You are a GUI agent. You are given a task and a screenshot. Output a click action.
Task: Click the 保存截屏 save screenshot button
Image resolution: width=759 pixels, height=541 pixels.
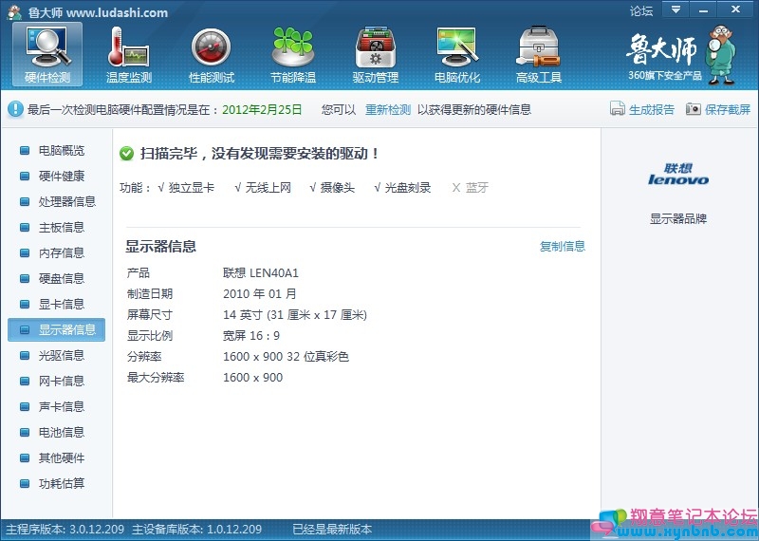click(718, 109)
